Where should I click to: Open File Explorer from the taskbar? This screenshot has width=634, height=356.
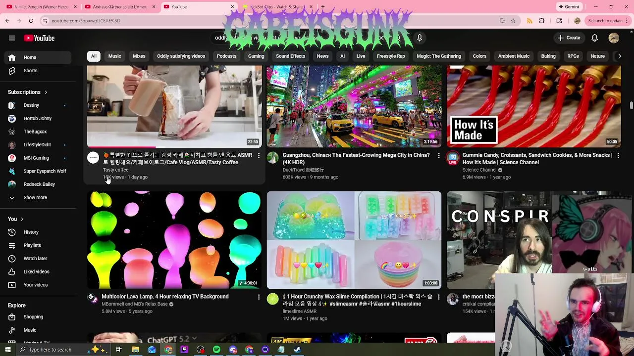pos(135,350)
